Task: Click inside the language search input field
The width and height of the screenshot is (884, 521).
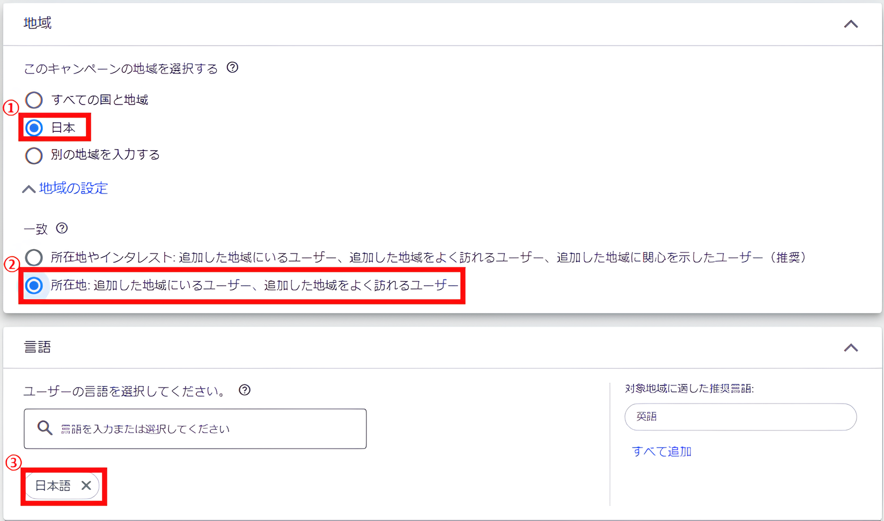Action: 193,428
